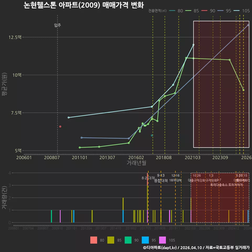Click '202309' on the price chart x-axis
This screenshot has width=252, height=252.
[220, 157]
